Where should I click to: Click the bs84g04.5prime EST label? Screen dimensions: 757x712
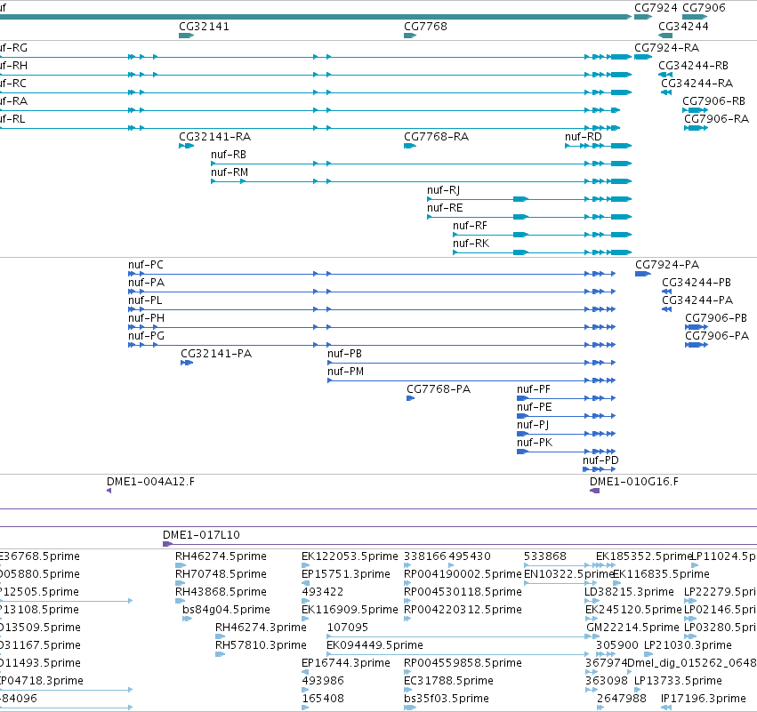(x=227, y=610)
